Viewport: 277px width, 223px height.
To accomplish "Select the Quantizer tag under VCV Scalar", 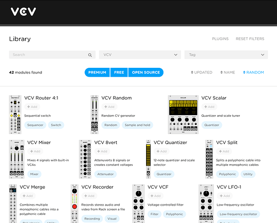I will coord(212,125).
